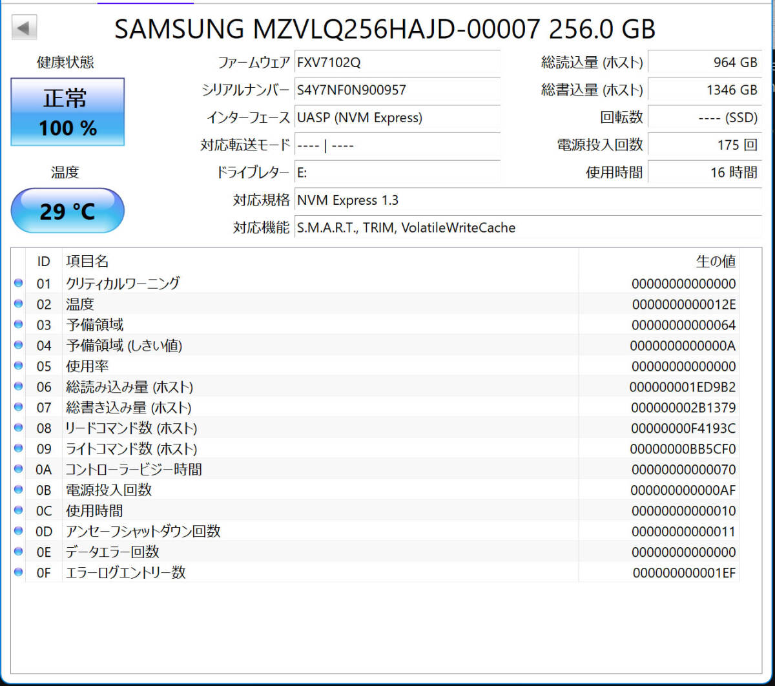Click status dot for ID 0F row
Viewport: 775px width, 686px height.
click(18, 572)
